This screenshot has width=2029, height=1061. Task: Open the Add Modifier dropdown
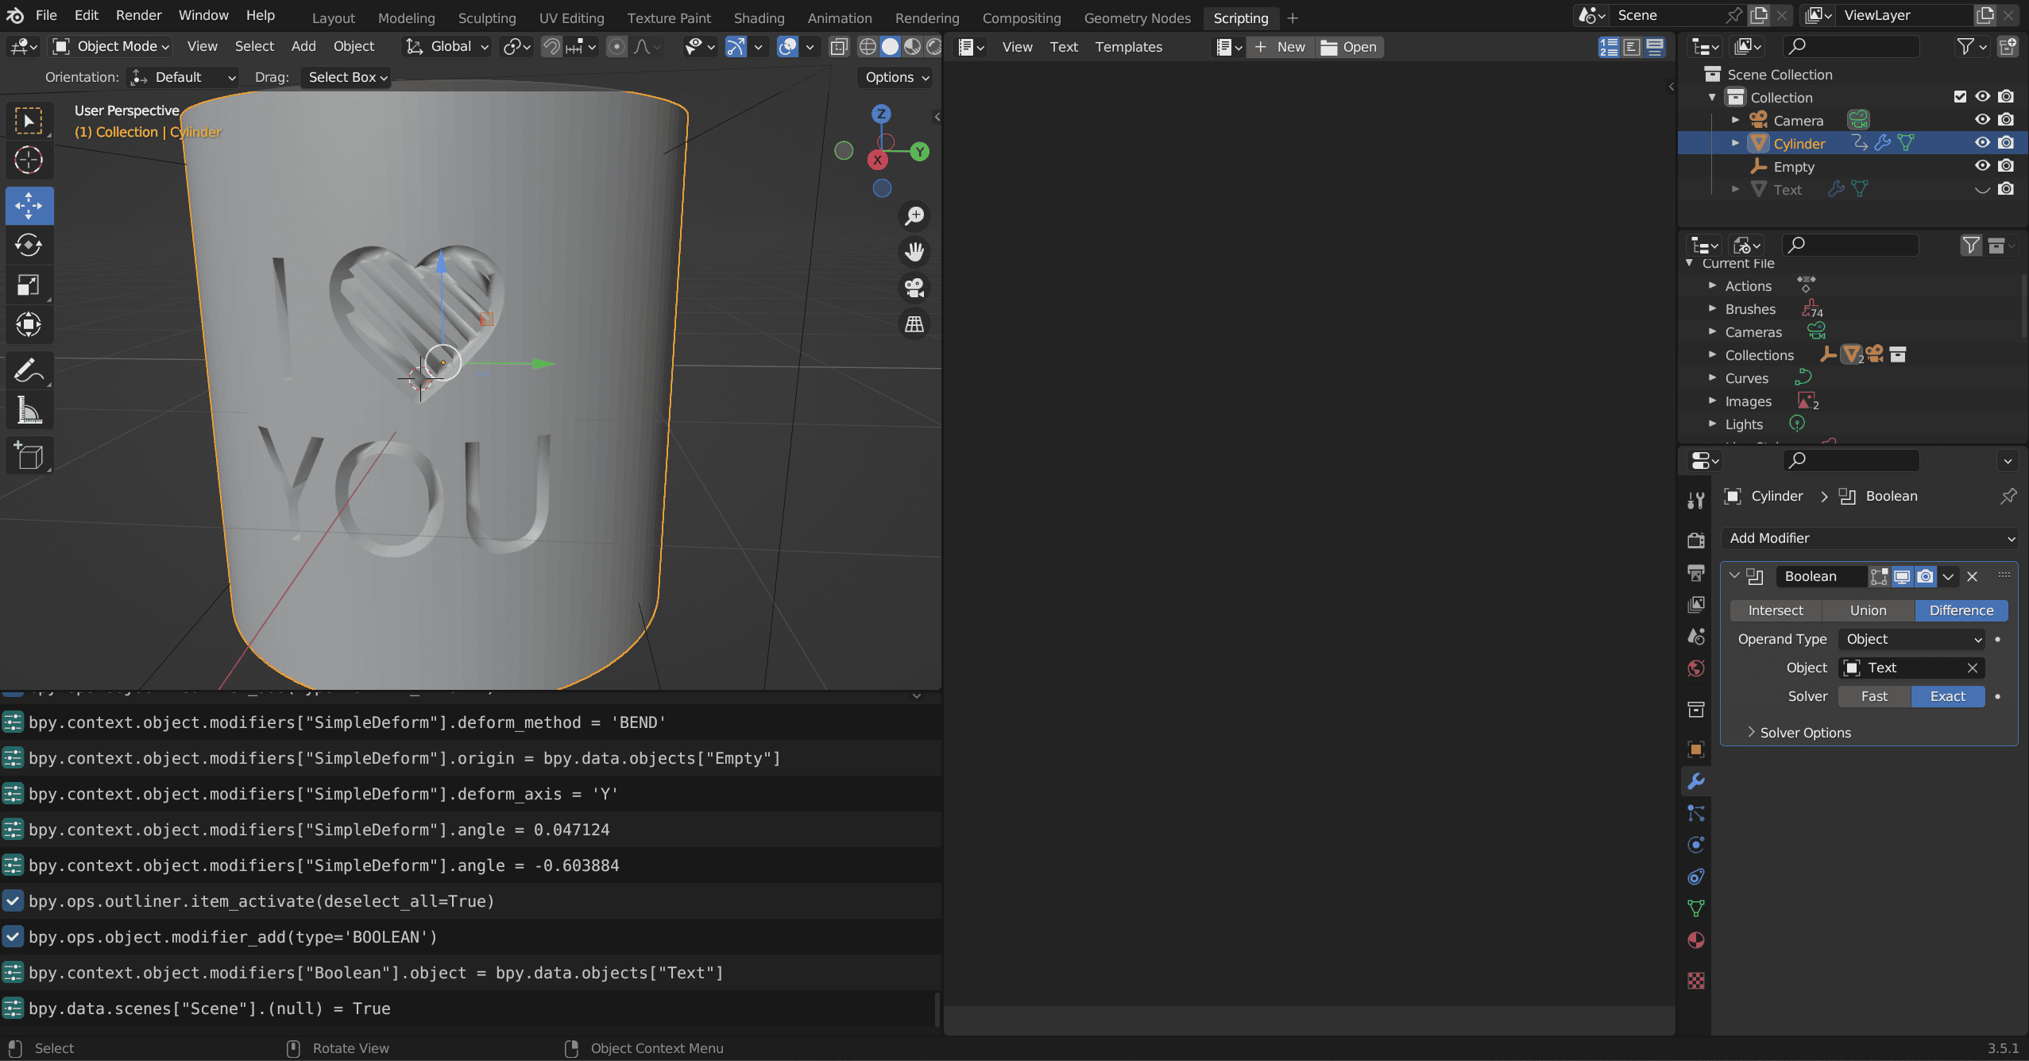[x=1870, y=538]
